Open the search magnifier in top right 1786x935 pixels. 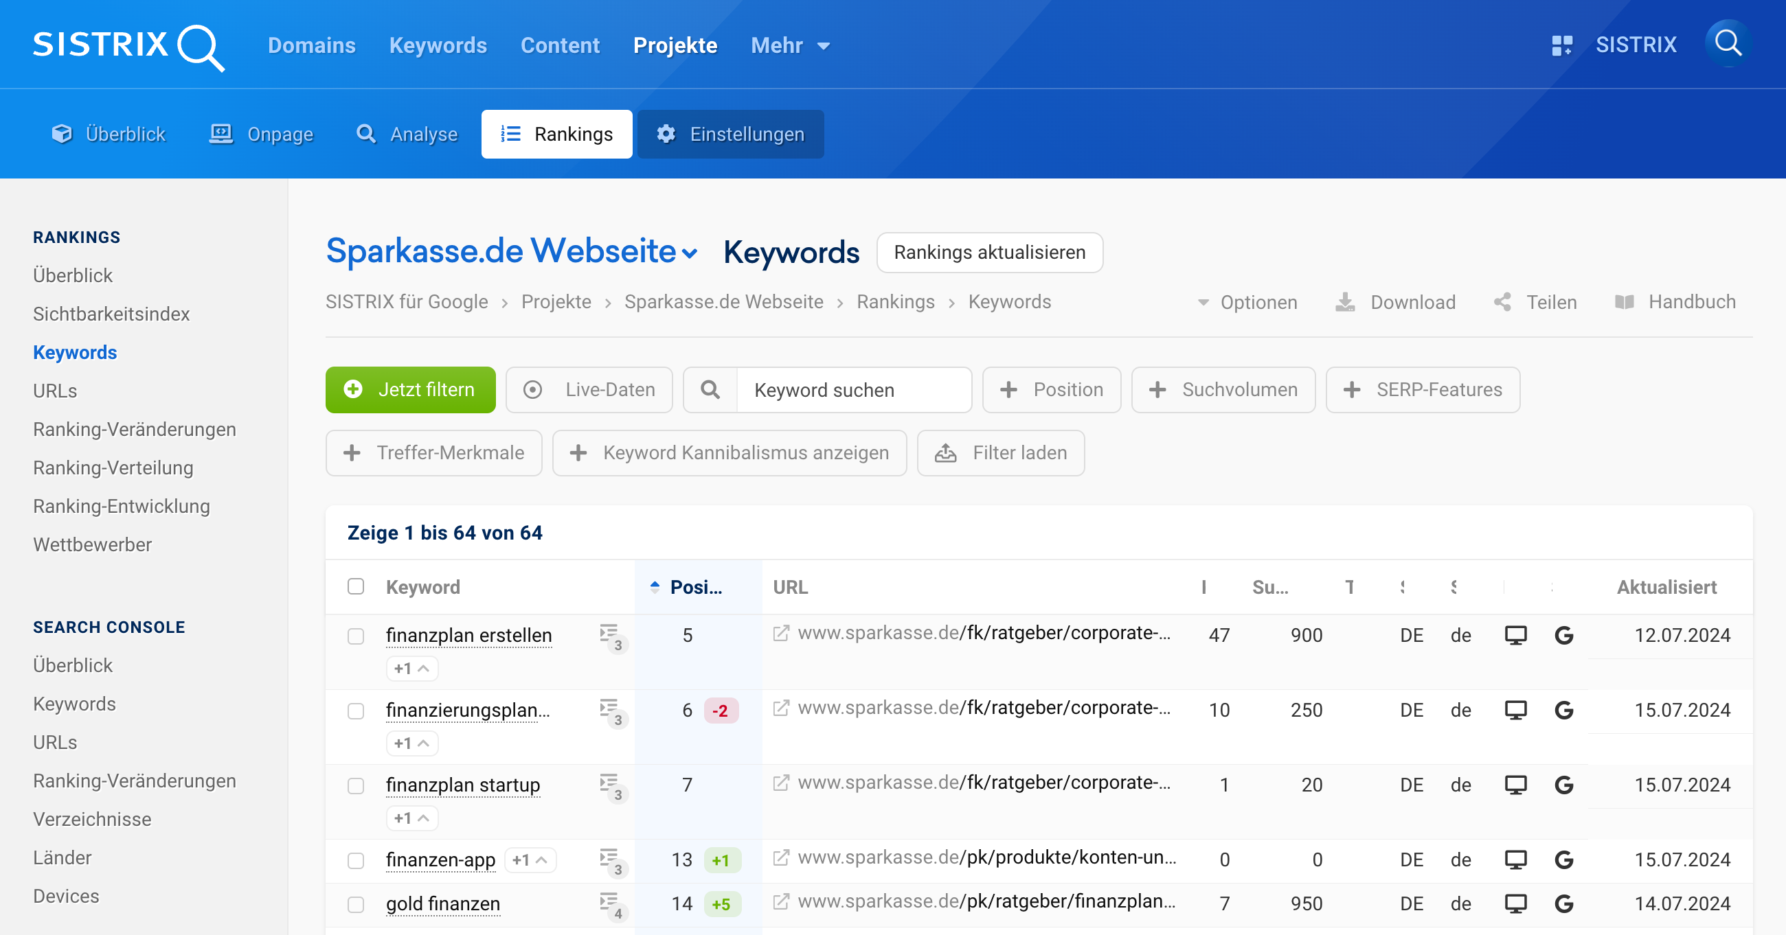pyautogui.click(x=1728, y=44)
